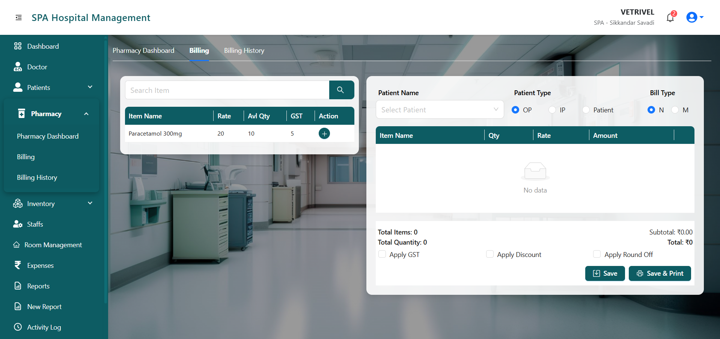Choose bill type M radio button
720x339 pixels.
(675, 110)
